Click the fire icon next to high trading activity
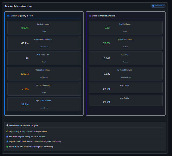The image size is (172, 156). pyautogui.click(x=7, y=131)
